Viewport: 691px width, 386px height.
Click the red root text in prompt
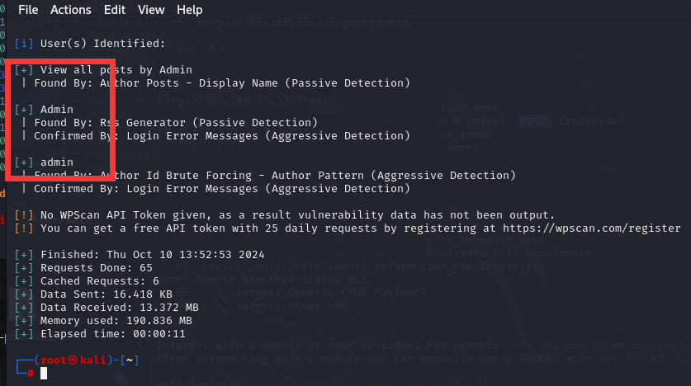click(54, 360)
